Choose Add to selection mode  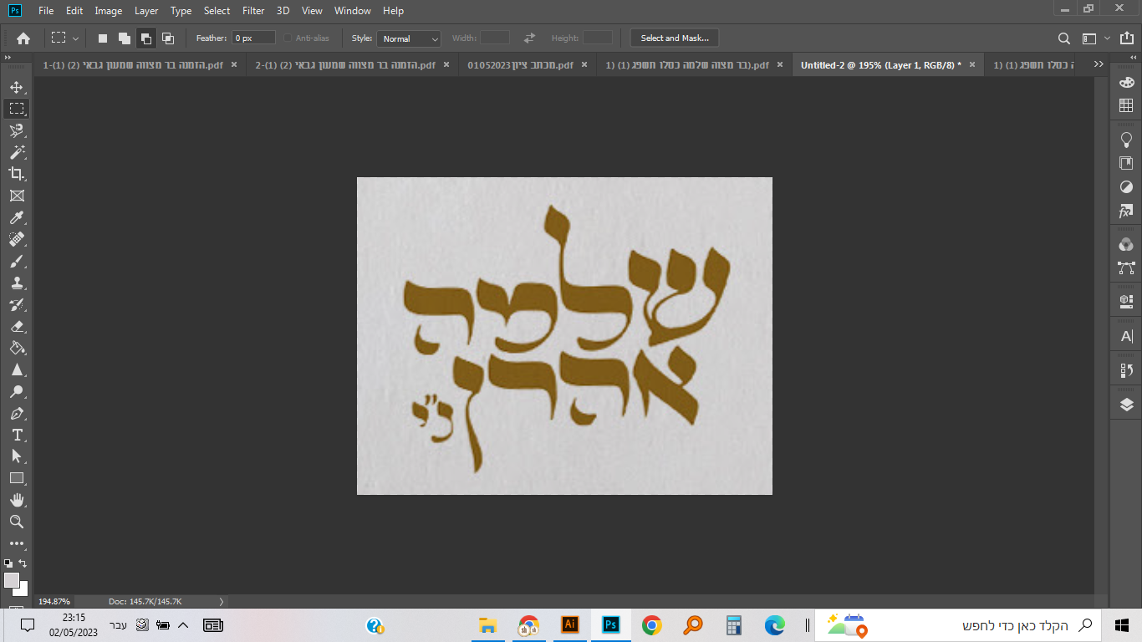tap(124, 38)
